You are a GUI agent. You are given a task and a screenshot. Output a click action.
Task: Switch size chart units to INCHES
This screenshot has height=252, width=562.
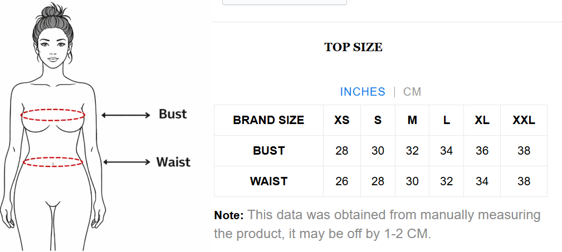363,92
